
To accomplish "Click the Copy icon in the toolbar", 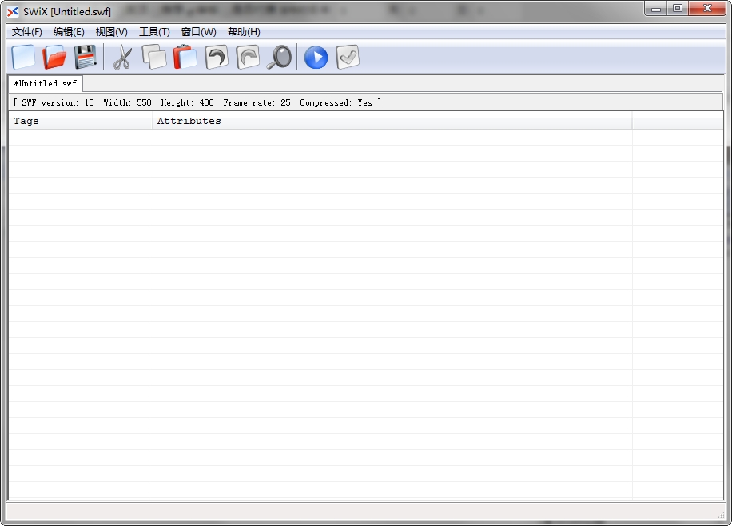I will [153, 57].
